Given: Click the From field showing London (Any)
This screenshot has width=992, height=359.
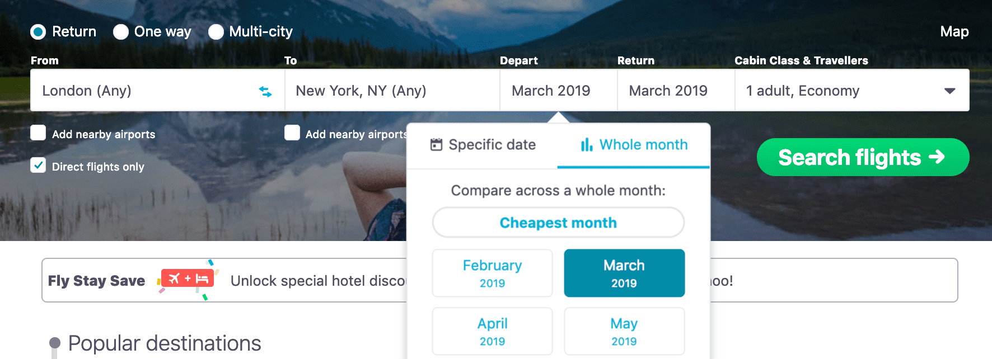Looking at the screenshot, I should click(x=140, y=90).
